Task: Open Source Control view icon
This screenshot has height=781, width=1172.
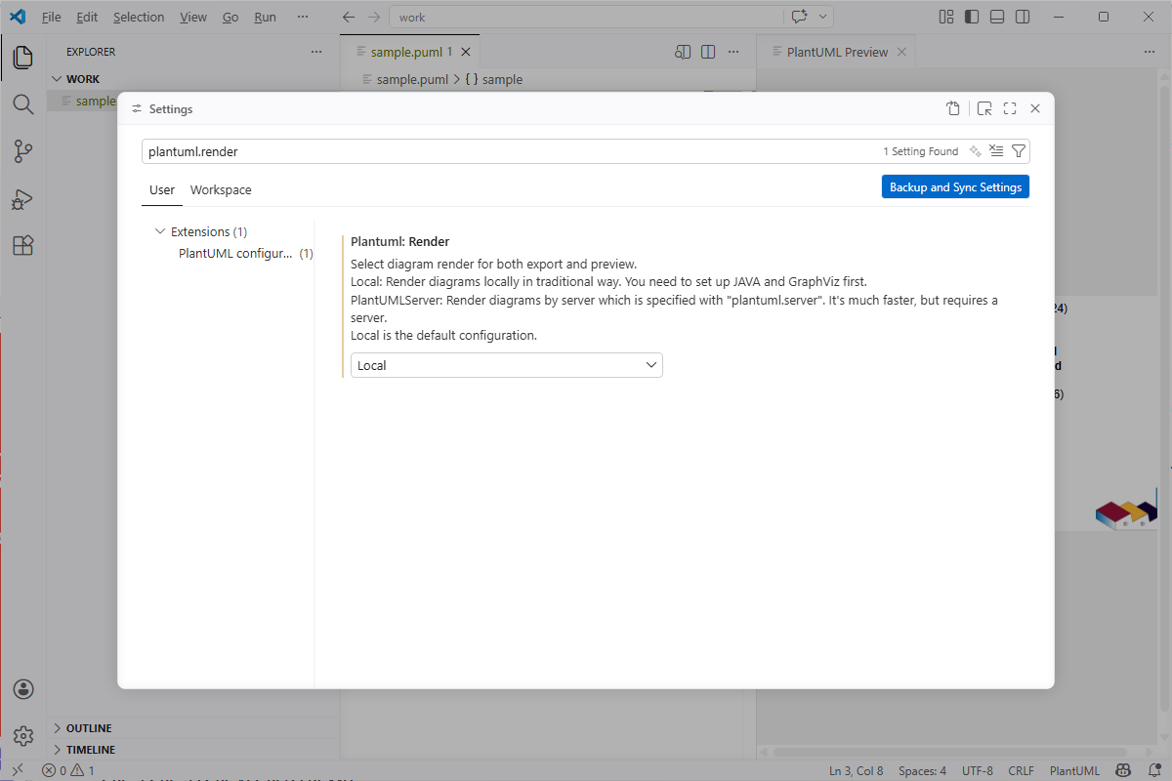Action: point(23,151)
